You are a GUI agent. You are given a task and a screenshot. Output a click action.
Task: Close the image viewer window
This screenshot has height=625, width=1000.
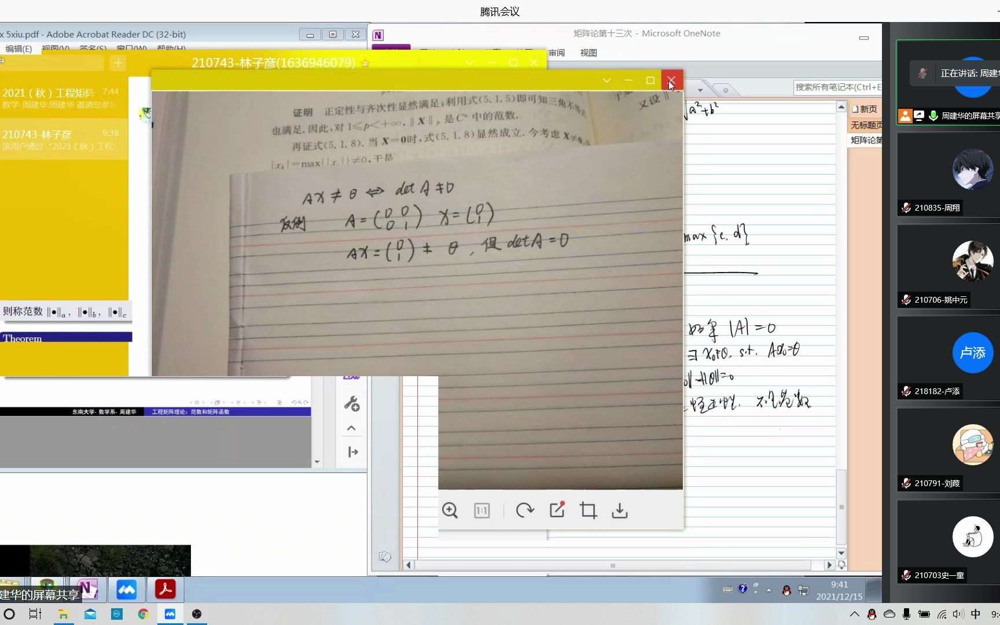(671, 80)
